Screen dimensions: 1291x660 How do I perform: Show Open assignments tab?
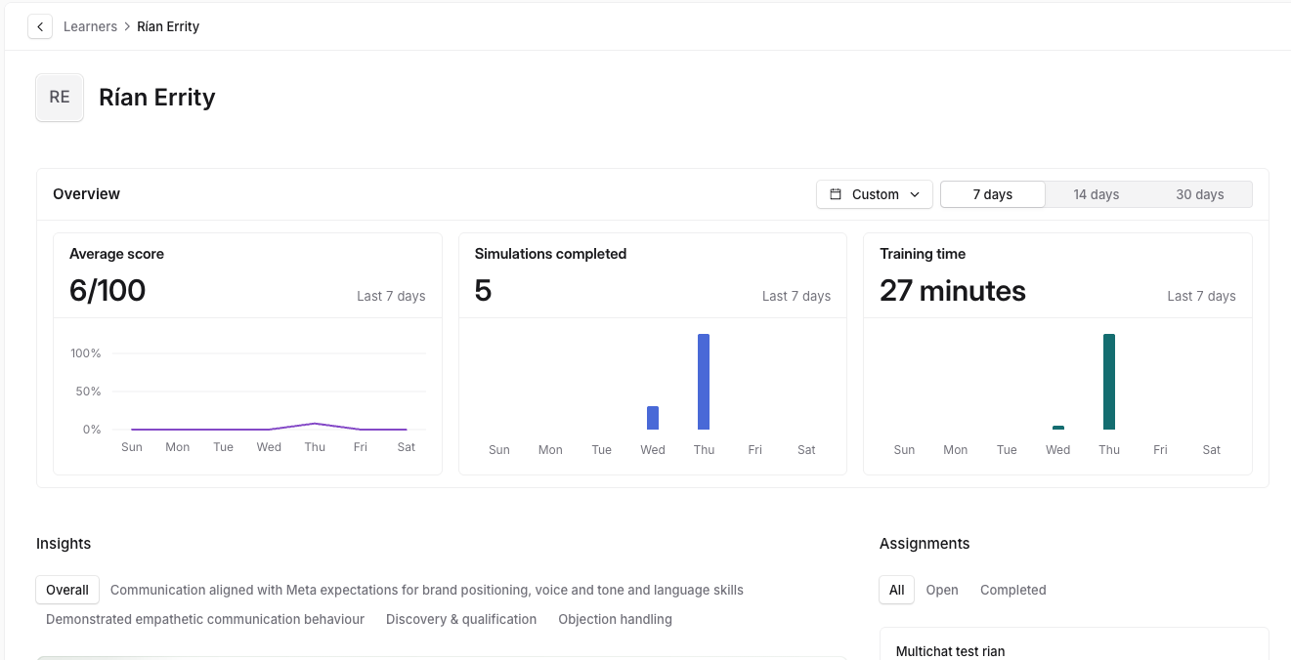click(x=942, y=590)
